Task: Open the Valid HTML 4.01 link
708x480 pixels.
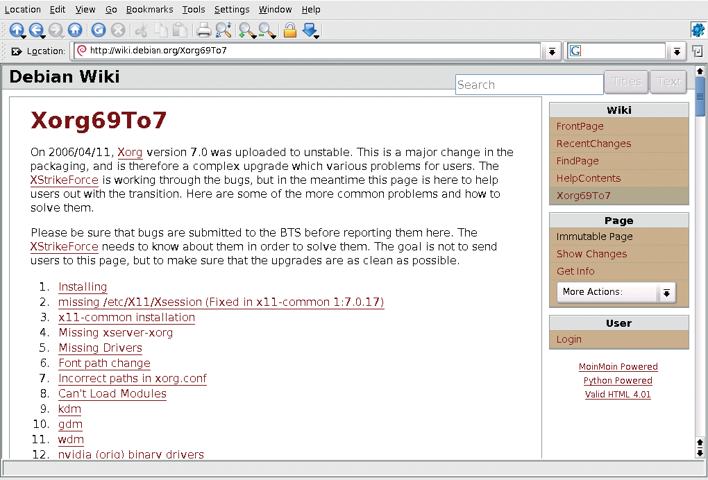Action: [x=618, y=394]
